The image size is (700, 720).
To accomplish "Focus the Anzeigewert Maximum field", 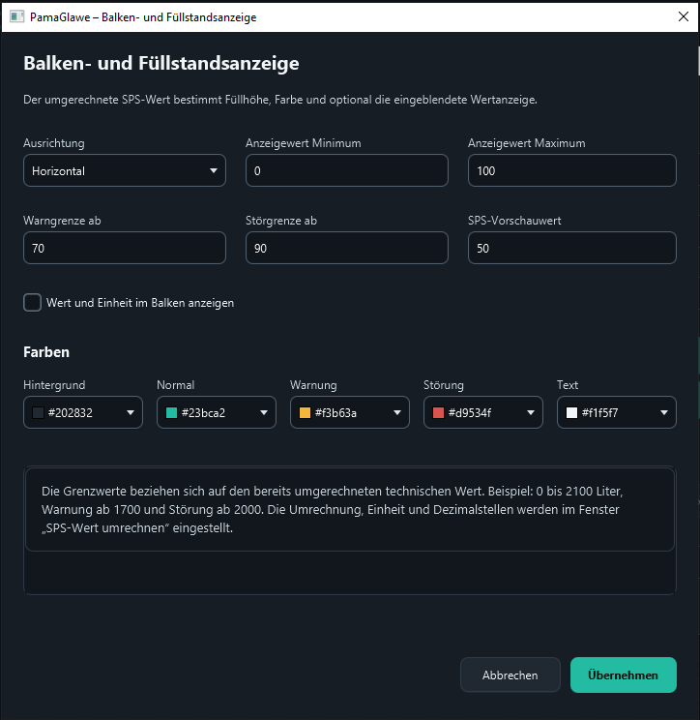I will tap(572, 170).
